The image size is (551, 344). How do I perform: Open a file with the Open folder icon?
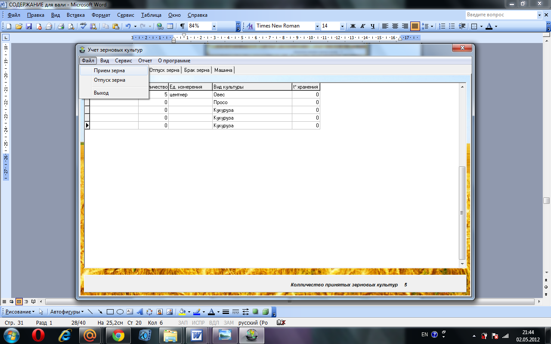pyautogui.click(x=19, y=26)
